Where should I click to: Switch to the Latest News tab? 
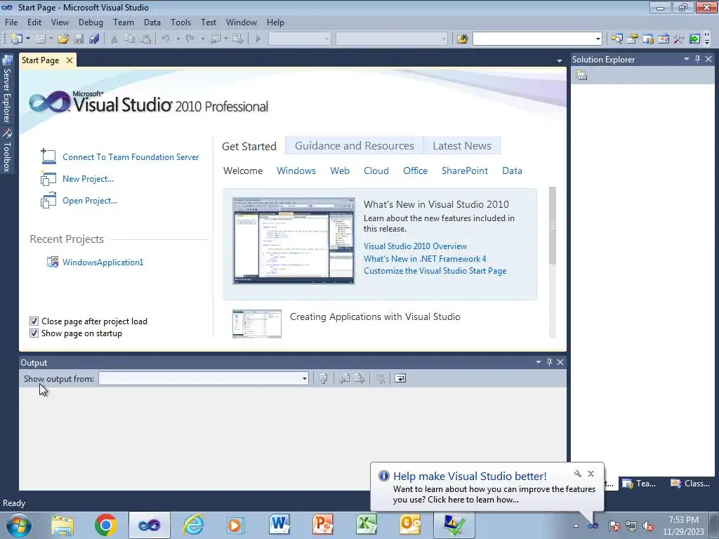462,146
